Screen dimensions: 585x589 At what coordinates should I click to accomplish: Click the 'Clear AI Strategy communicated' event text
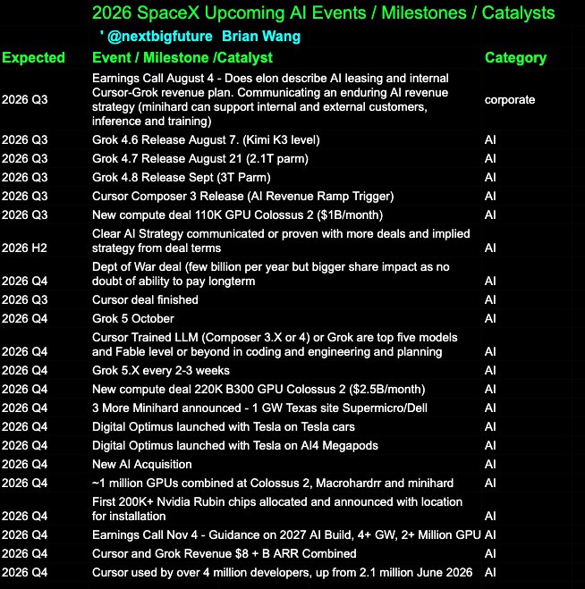281,240
